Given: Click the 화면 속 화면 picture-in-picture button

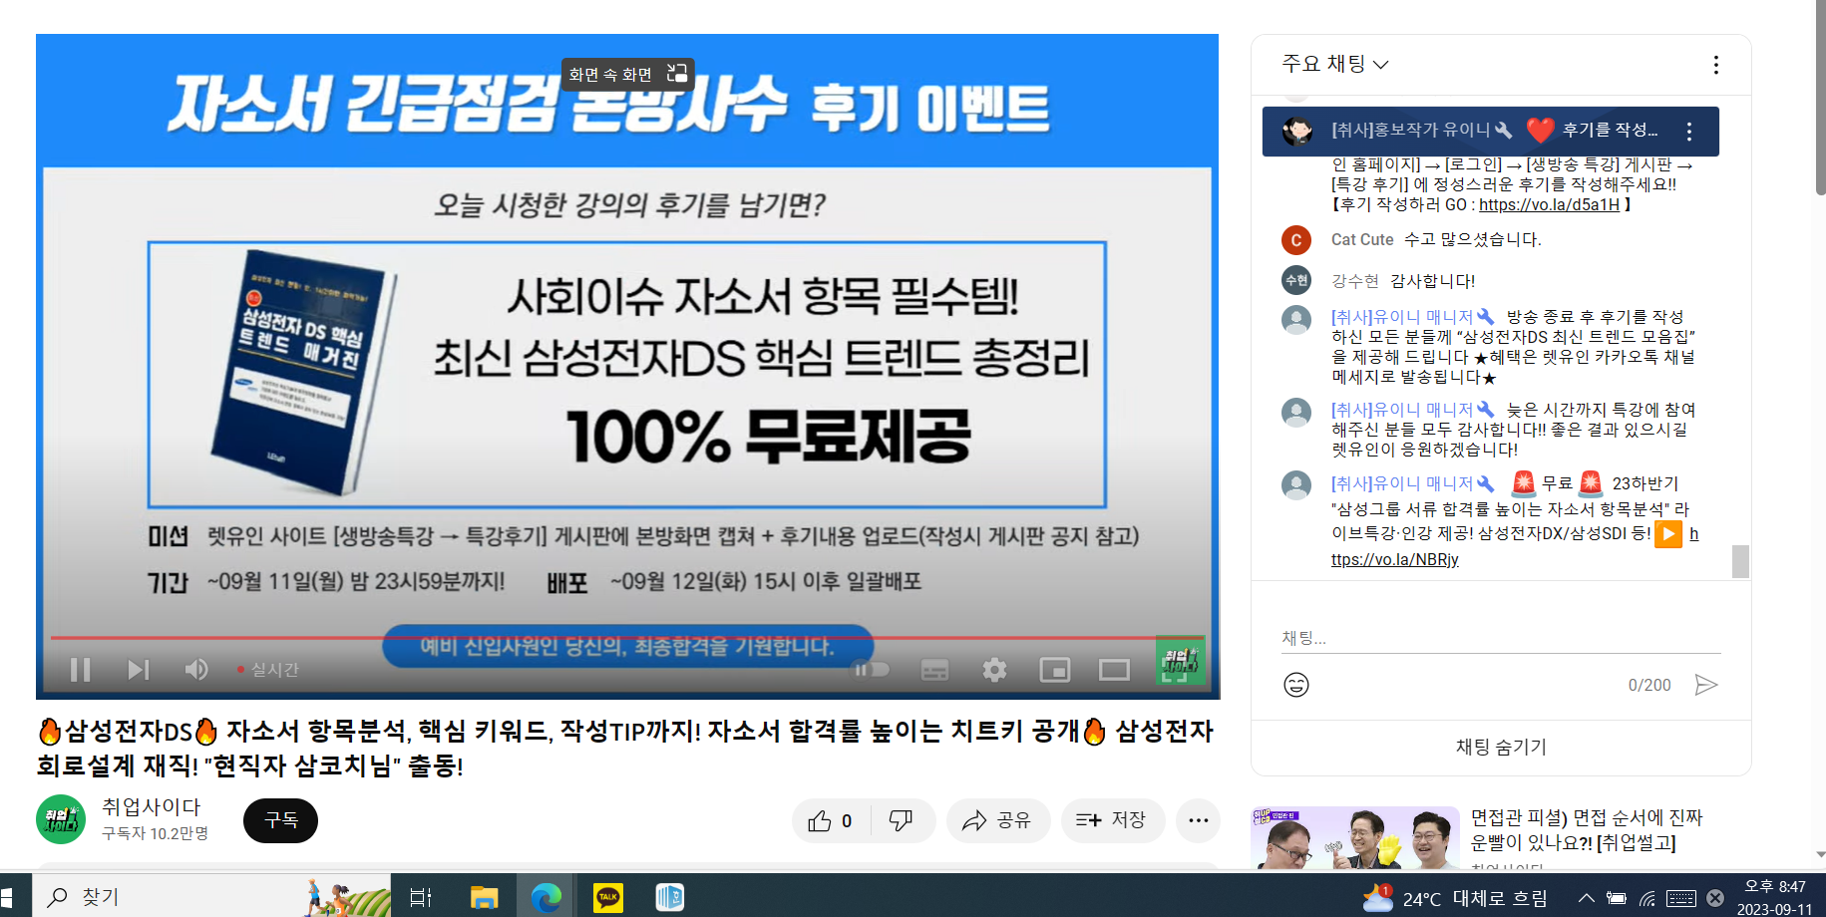Looking at the screenshot, I should [628, 75].
